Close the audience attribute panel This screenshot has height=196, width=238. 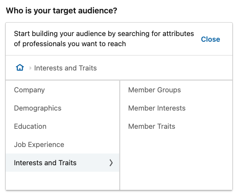tap(210, 39)
